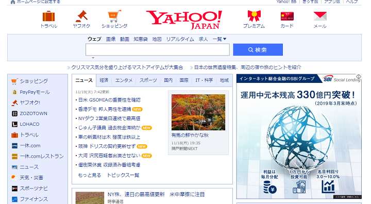This screenshot has width=371, height=204.
Task: Click the ad info icon on SBI banner
Action: coord(359,76)
